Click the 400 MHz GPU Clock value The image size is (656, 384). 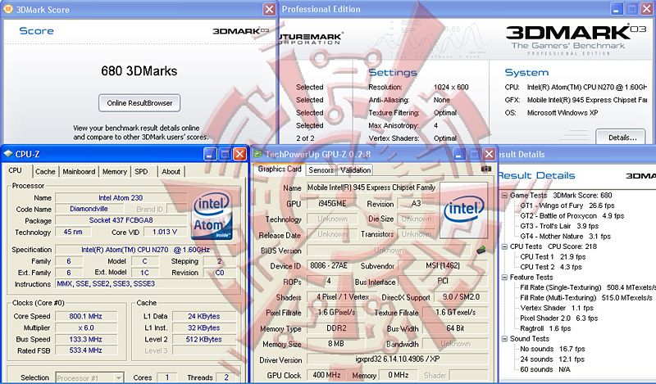click(x=326, y=375)
